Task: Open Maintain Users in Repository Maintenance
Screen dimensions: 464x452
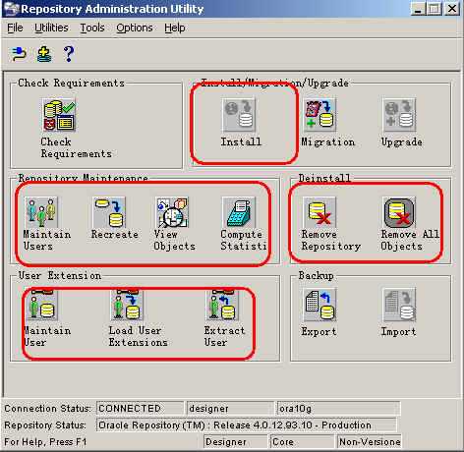Action: click(x=41, y=212)
